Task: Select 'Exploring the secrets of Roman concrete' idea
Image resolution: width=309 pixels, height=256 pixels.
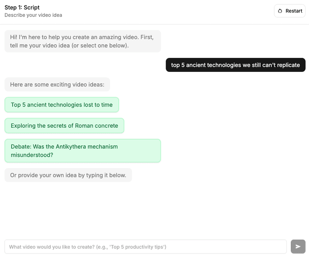Action: 64,126
